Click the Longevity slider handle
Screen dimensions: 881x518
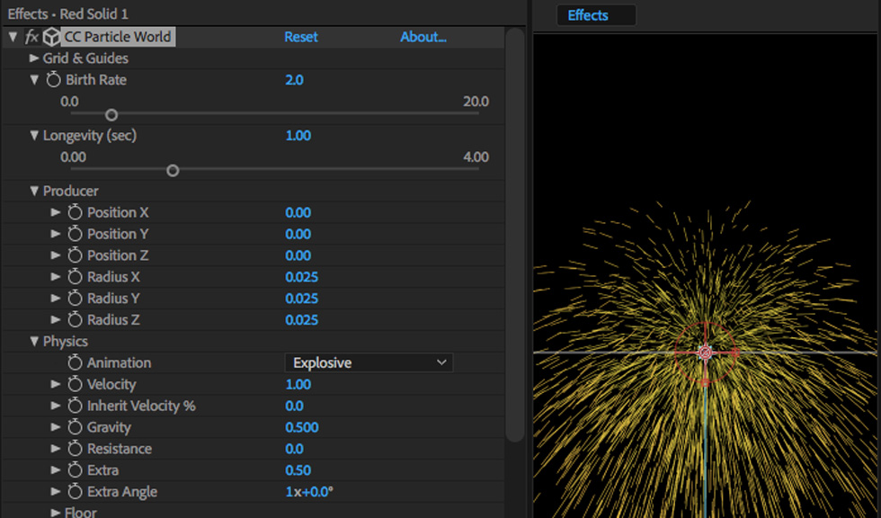[173, 171]
